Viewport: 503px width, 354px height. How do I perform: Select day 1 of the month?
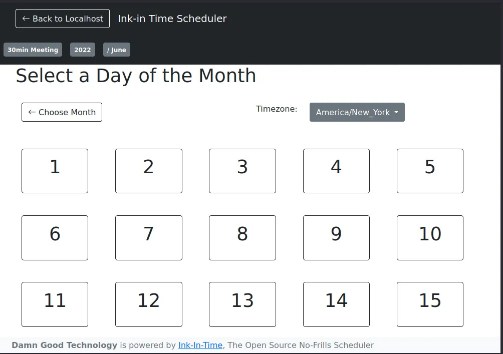[x=55, y=171]
